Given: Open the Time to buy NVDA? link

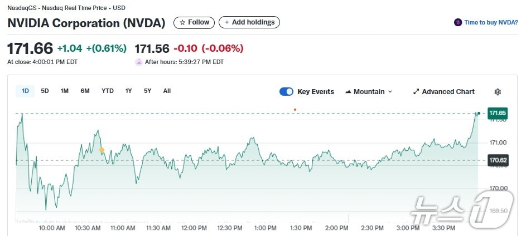Looking at the screenshot, I should tap(491, 23).
